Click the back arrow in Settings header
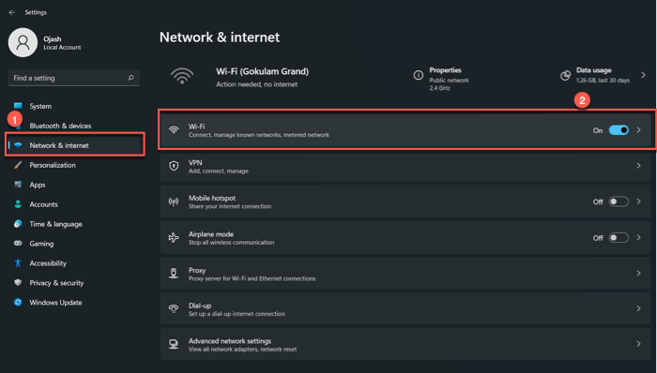 pyautogui.click(x=11, y=12)
